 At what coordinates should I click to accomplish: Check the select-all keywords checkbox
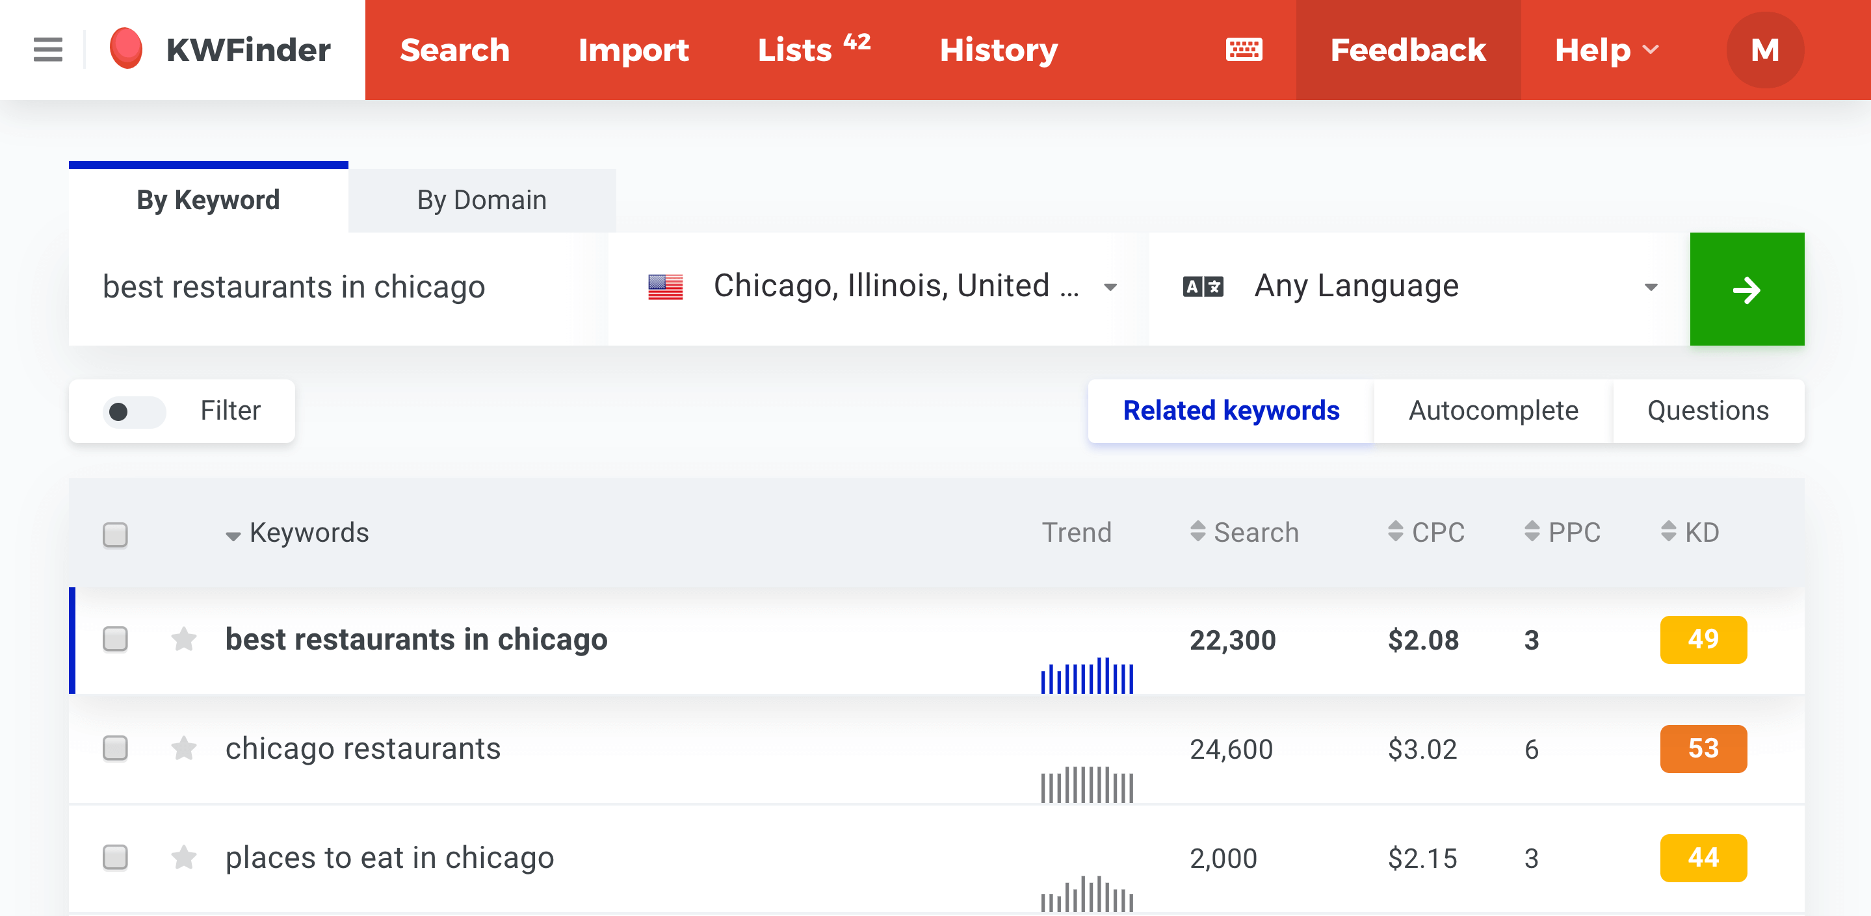tap(115, 535)
